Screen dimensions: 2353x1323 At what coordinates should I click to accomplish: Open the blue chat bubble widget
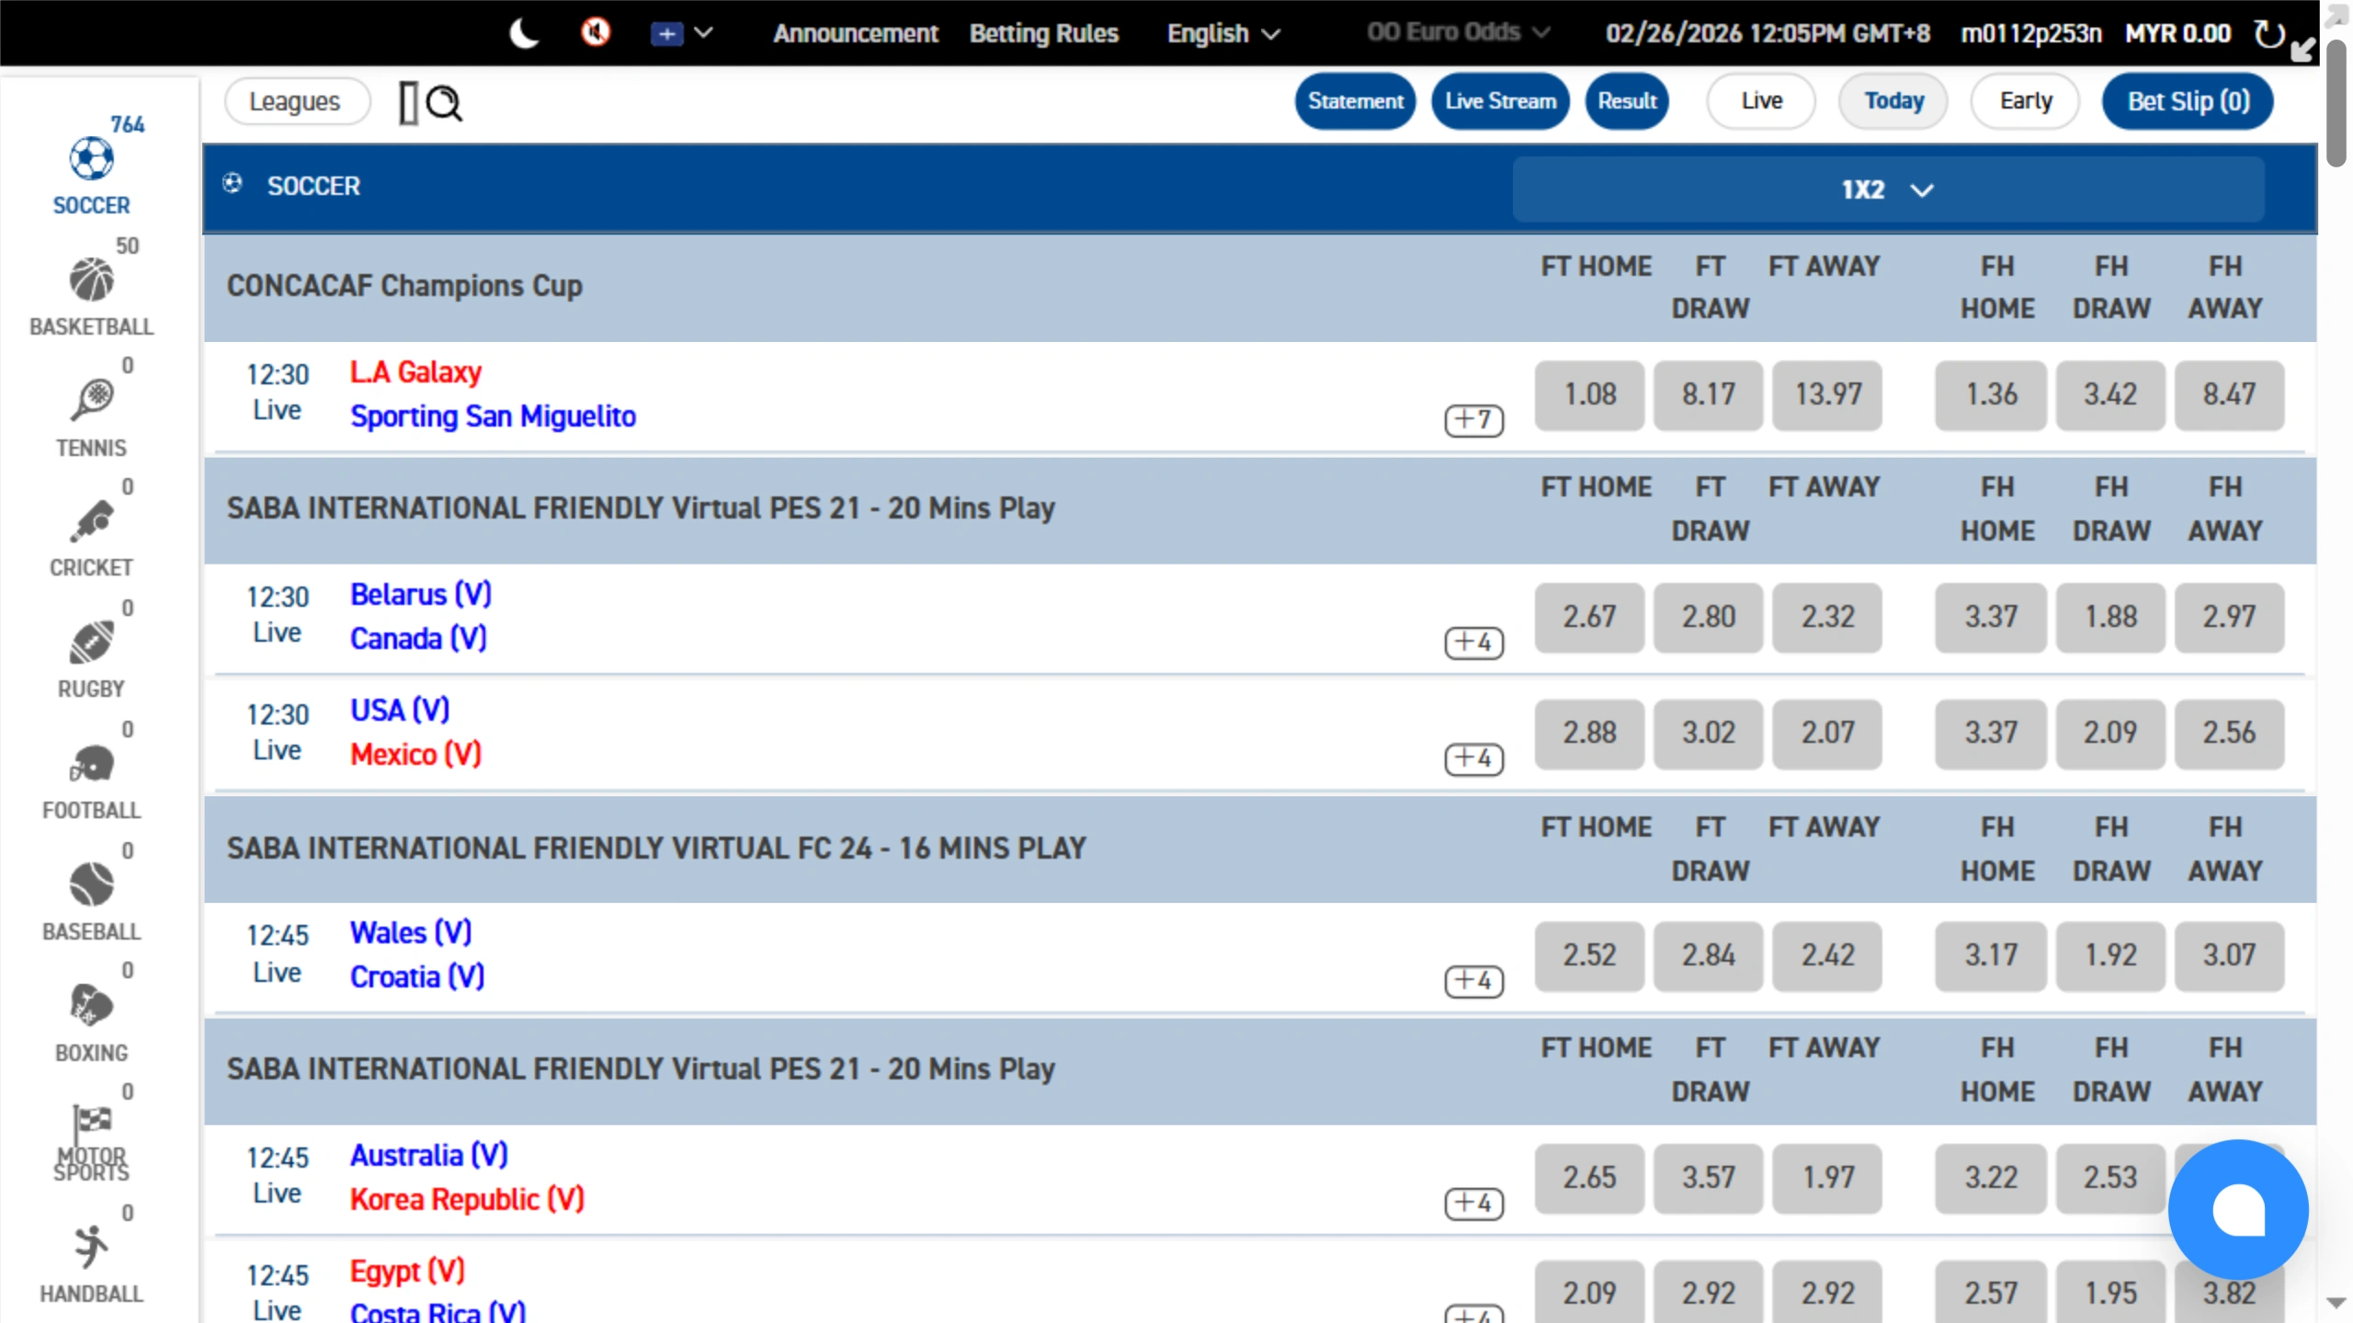[x=2237, y=1210]
